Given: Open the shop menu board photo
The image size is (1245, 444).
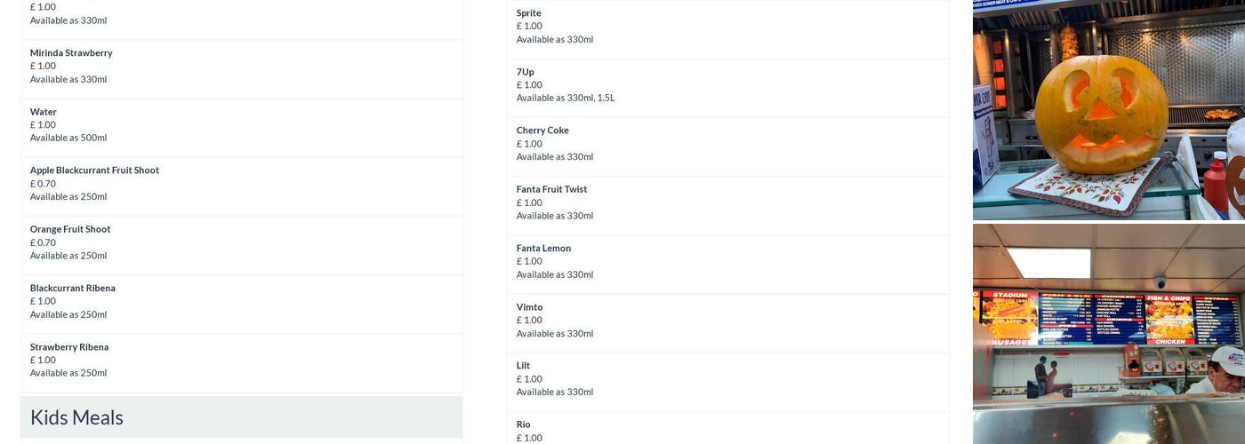Looking at the screenshot, I should pos(1108,334).
